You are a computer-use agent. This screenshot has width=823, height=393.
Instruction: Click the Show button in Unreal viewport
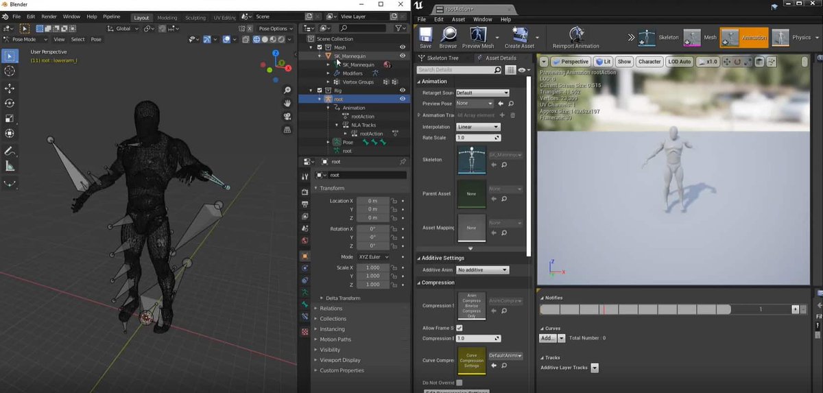[x=624, y=62]
